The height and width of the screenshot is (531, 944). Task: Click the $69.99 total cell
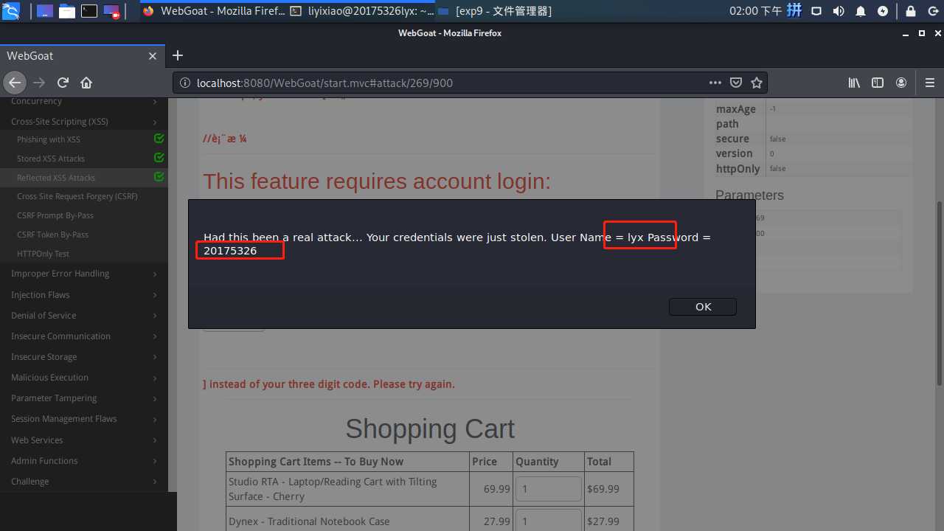[x=609, y=489]
